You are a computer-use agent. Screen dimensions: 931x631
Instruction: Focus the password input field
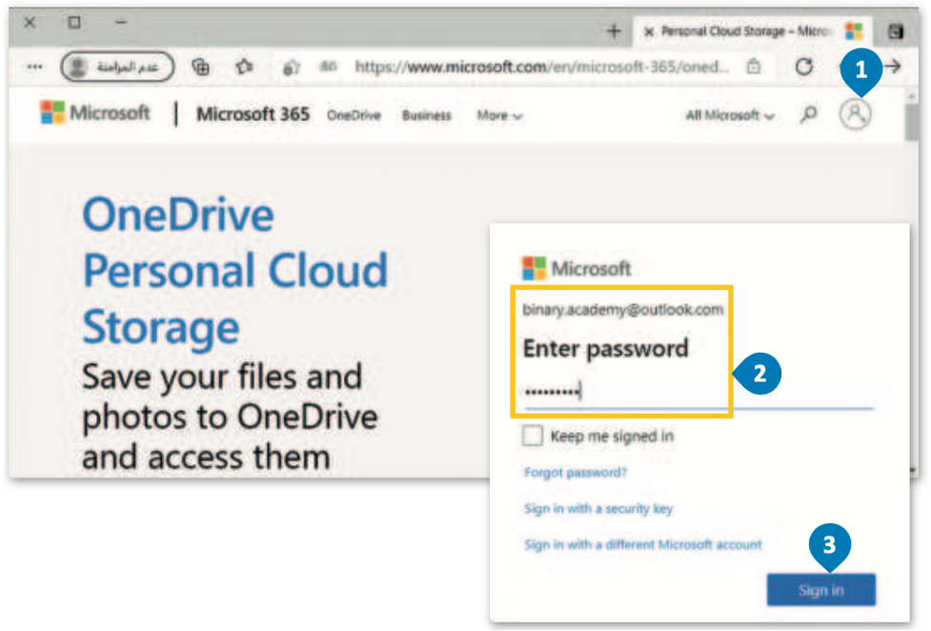[x=698, y=392]
